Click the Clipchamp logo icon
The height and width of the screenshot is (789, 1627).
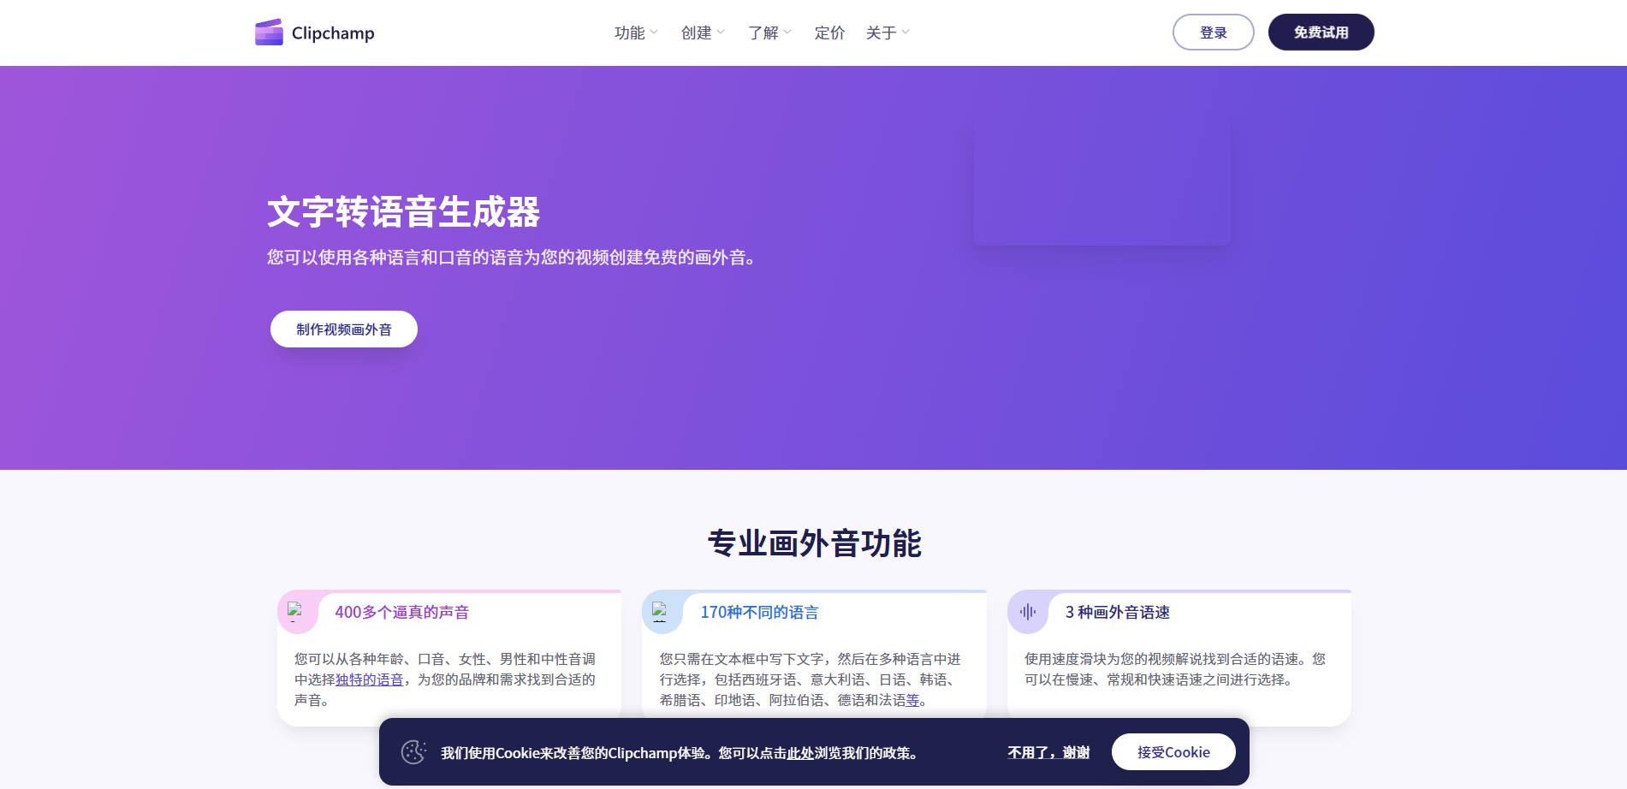pyautogui.click(x=269, y=33)
